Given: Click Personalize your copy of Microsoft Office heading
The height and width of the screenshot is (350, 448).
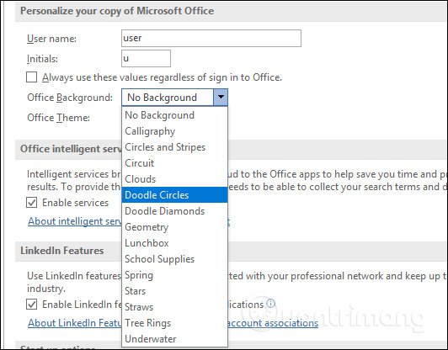Looking at the screenshot, I should coord(117,11).
